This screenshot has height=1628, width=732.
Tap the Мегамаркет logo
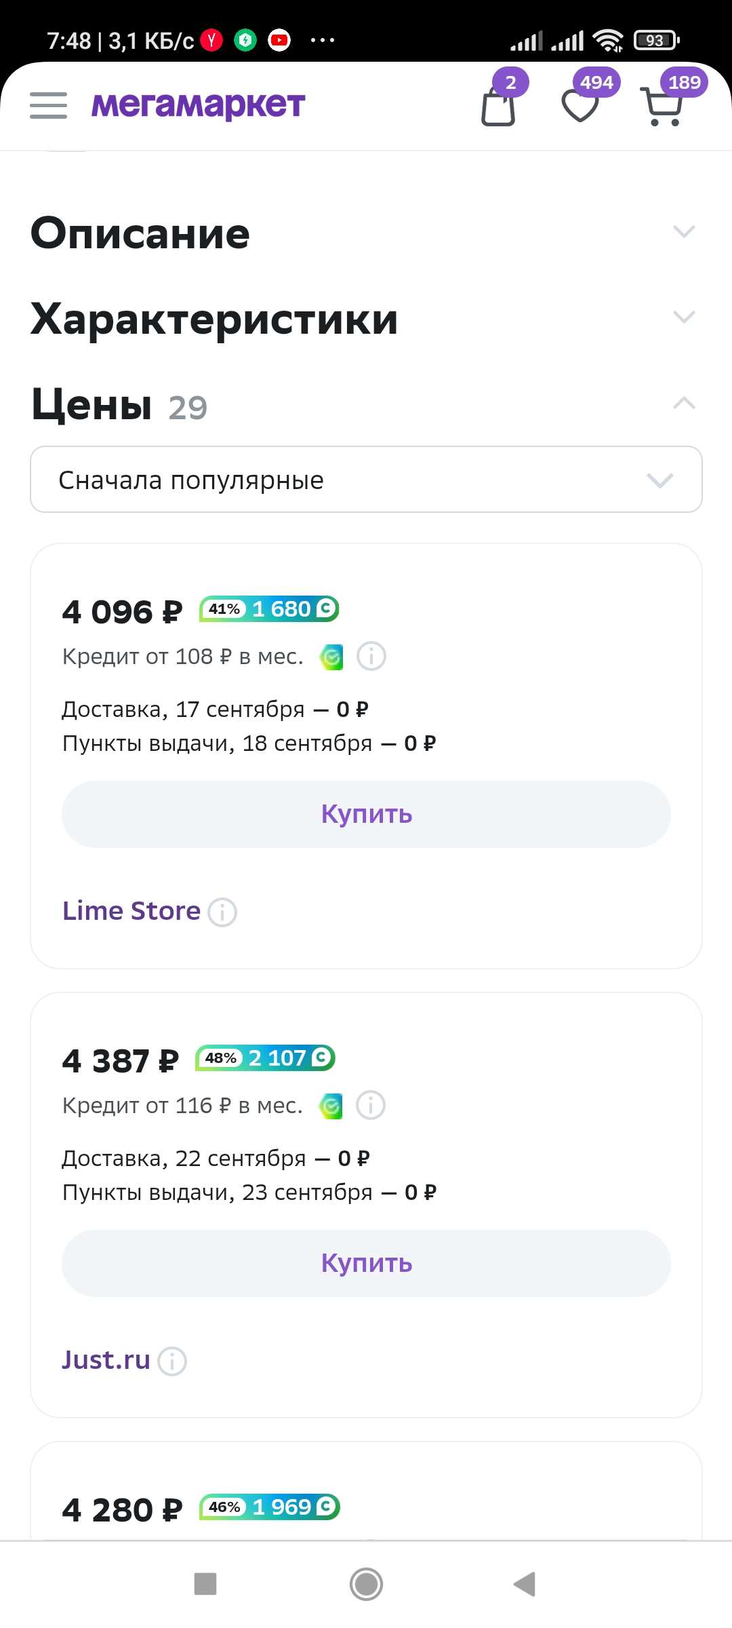click(198, 105)
